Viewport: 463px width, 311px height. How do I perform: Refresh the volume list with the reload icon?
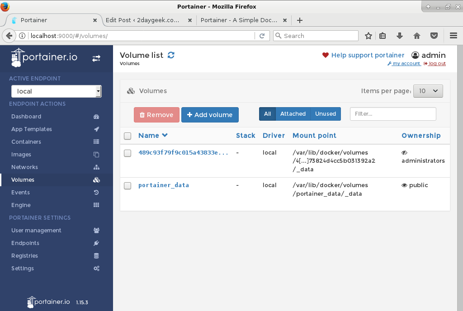tap(171, 55)
